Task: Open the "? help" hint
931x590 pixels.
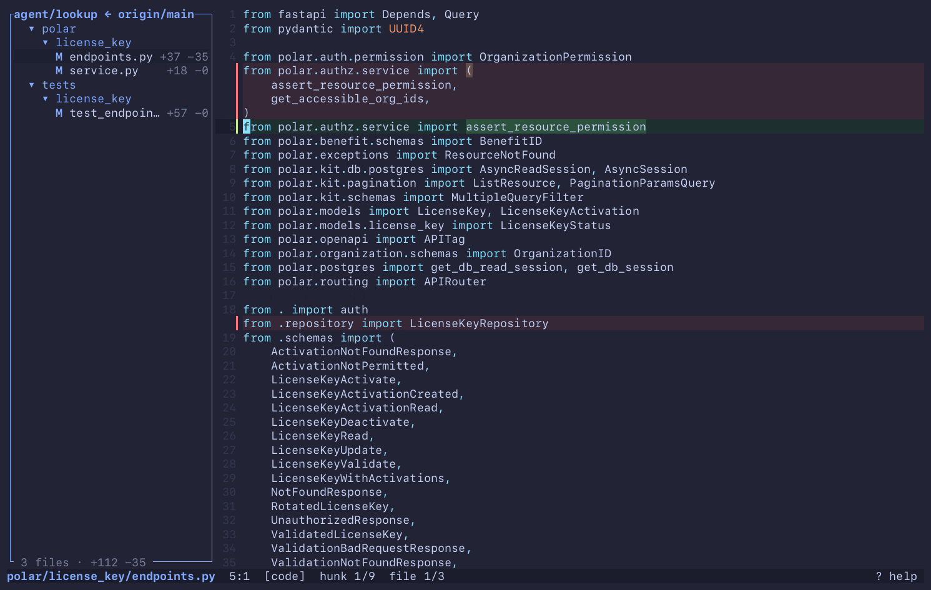Action: coord(896,576)
